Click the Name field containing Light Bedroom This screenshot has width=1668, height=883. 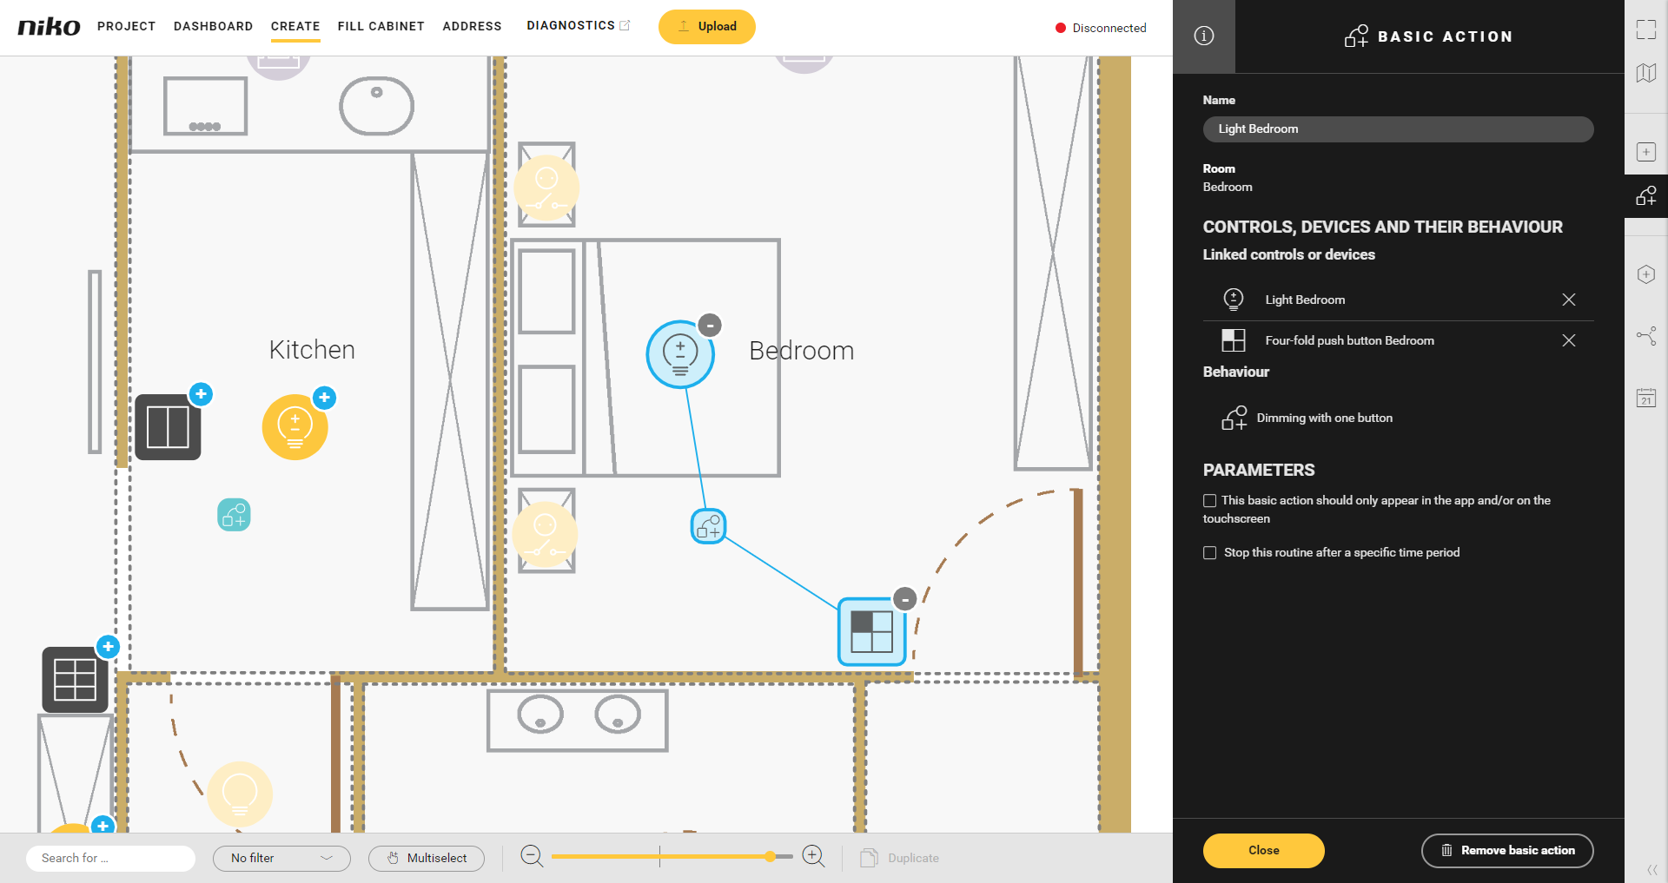[1399, 129]
